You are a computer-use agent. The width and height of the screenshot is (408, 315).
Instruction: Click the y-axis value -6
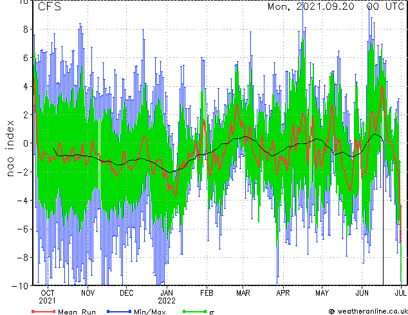23,229
